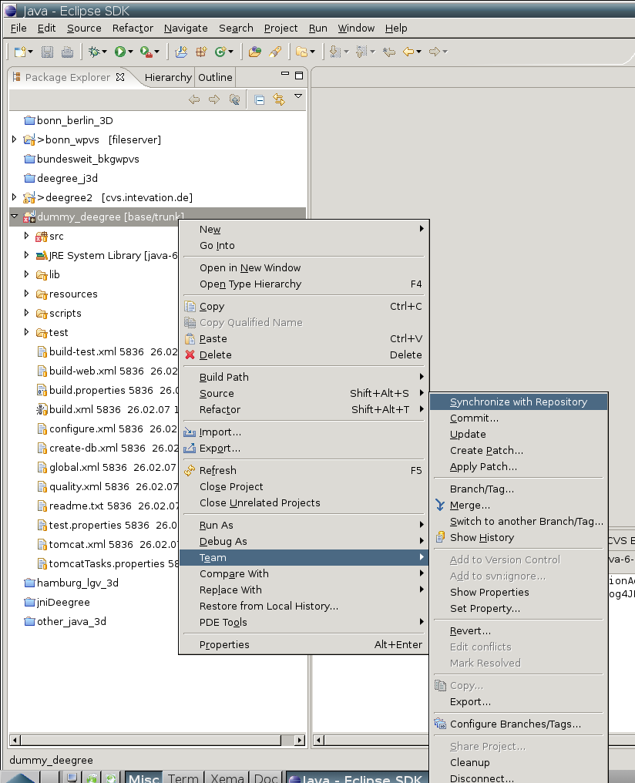Open the Navigate menu

click(x=186, y=28)
